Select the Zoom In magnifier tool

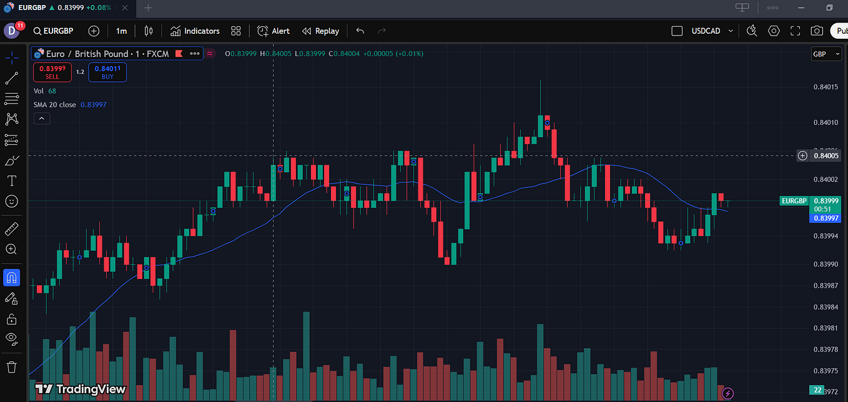(x=12, y=249)
